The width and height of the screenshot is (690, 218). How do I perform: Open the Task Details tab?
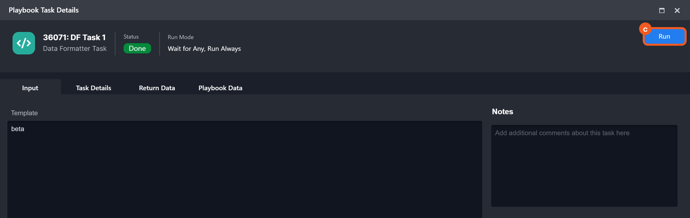click(x=94, y=88)
